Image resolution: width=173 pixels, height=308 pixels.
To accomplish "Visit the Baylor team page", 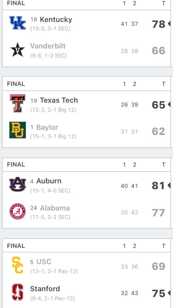I will pyautogui.click(x=47, y=127).
